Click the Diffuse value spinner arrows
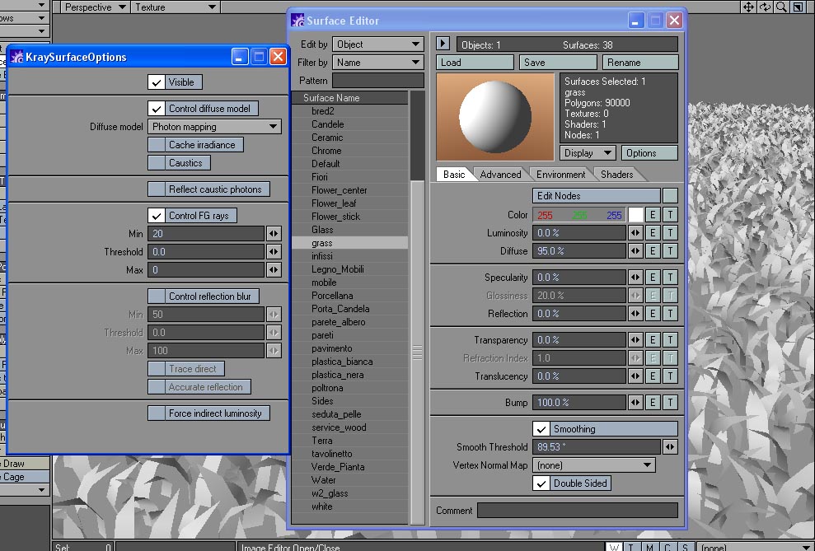Viewport: 815px width, 551px height. pos(635,251)
